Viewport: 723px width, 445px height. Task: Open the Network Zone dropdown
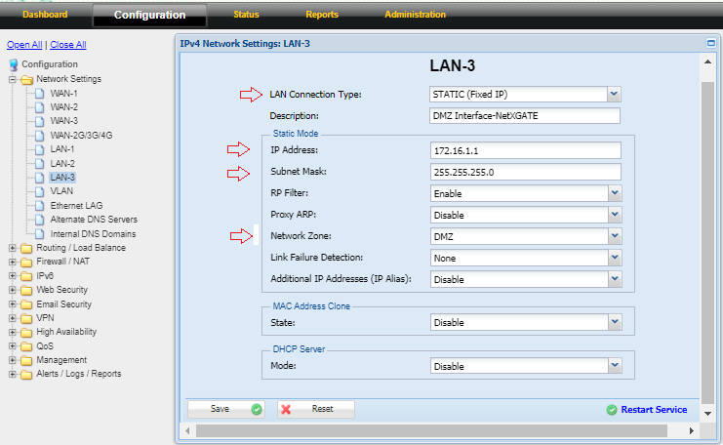(x=614, y=235)
